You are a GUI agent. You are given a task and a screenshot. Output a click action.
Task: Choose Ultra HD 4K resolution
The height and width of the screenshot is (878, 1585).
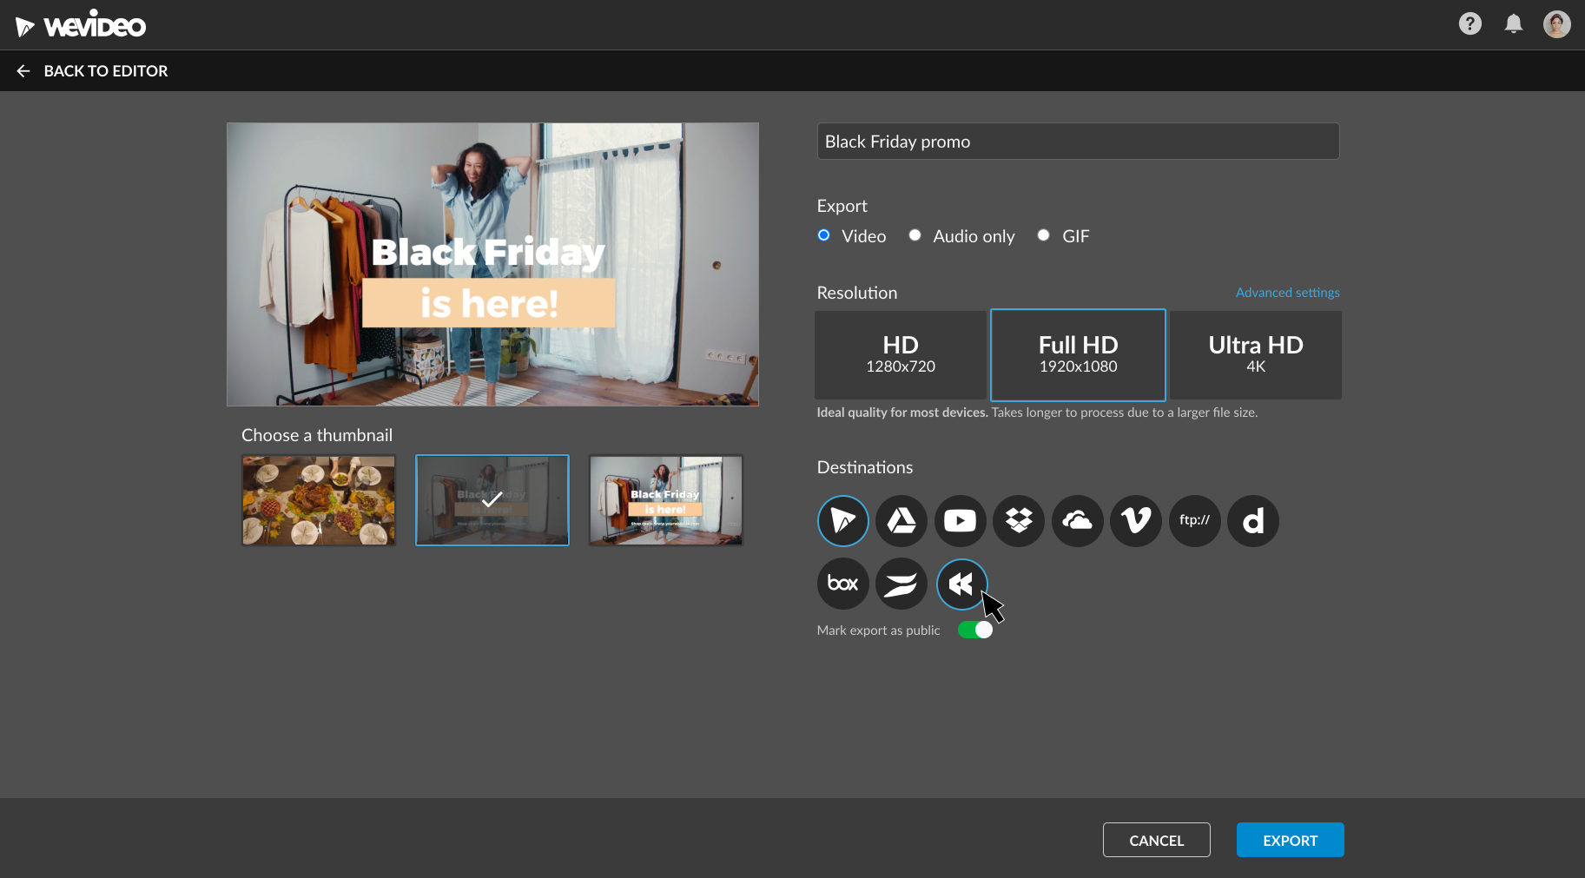(x=1255, y=354)
